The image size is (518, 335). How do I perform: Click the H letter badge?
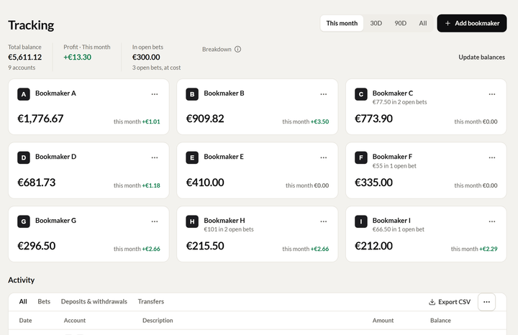[192, 221]
